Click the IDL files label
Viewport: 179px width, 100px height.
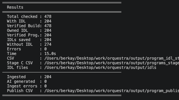click(x=17, y=68)
